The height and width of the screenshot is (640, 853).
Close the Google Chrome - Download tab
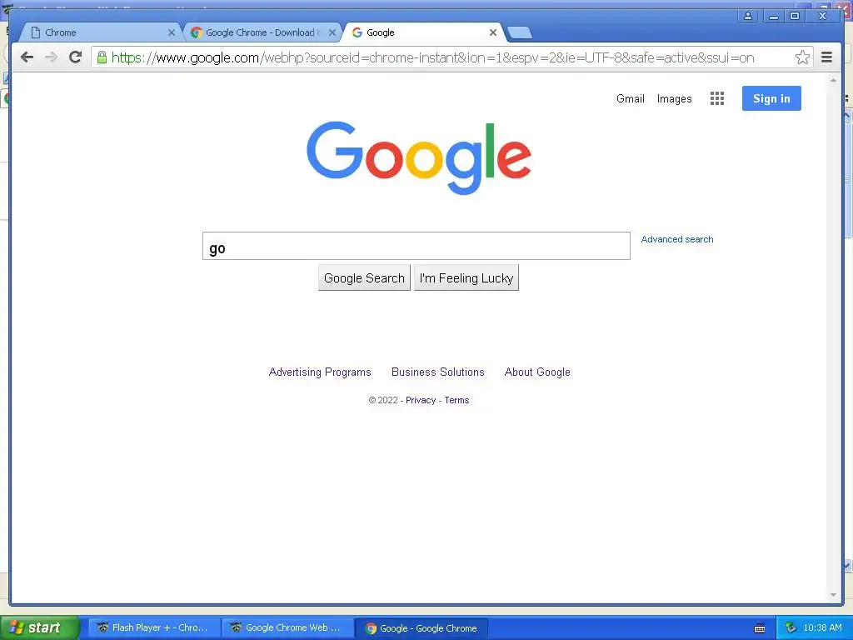pos(332,32)
